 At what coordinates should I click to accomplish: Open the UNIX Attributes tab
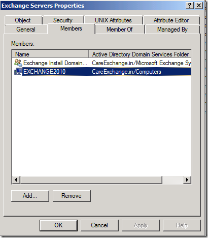pyautogui.click(x=113, y=20)
